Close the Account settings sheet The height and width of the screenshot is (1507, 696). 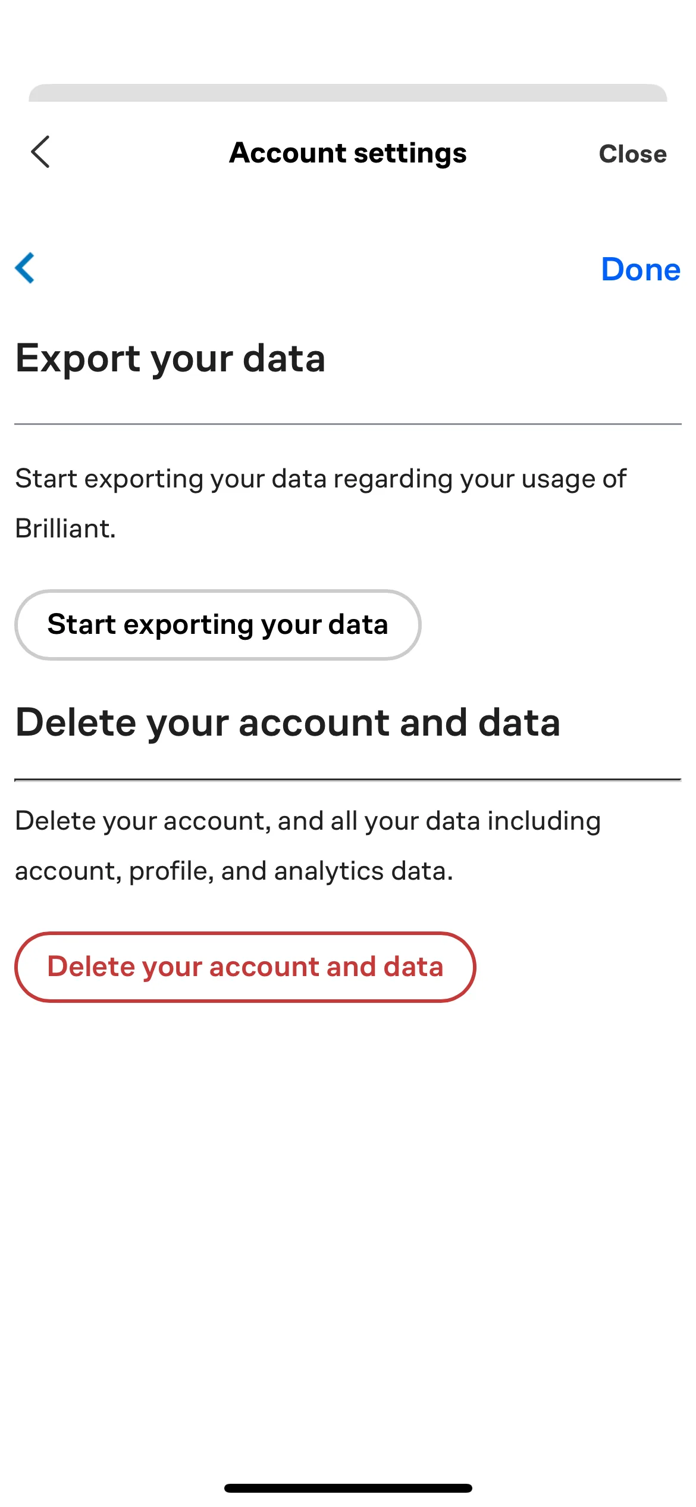(632, 154)
